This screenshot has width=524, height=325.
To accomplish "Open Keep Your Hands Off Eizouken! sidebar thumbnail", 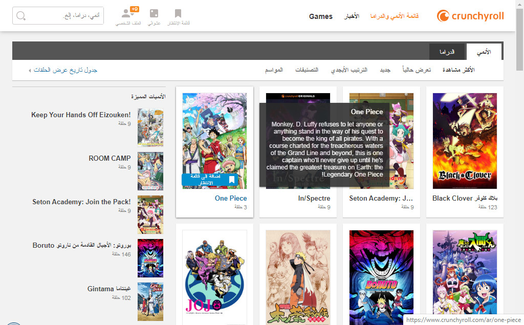I will tap(150, 127).
